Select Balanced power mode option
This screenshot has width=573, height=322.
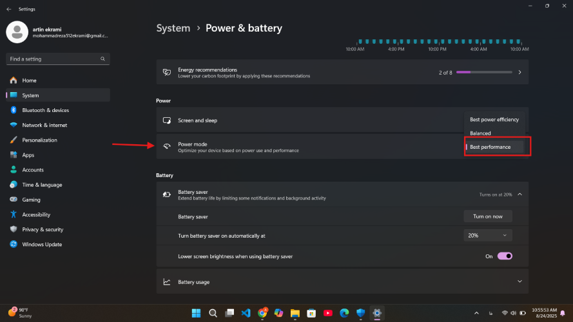click(481, 133)
